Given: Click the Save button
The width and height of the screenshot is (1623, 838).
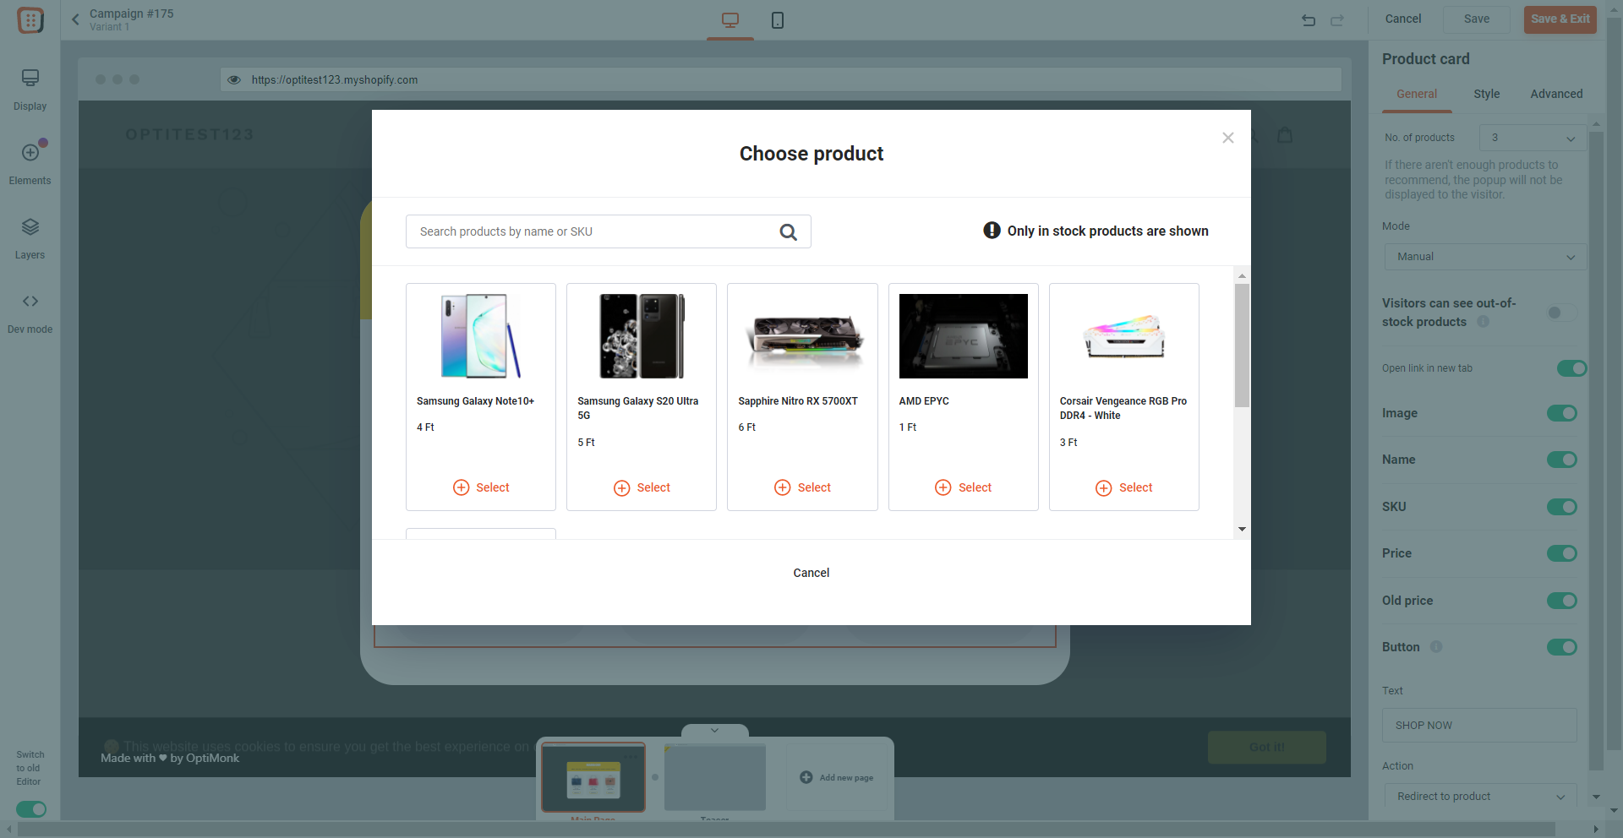Looking at the screenshot, I should 1477,19.
